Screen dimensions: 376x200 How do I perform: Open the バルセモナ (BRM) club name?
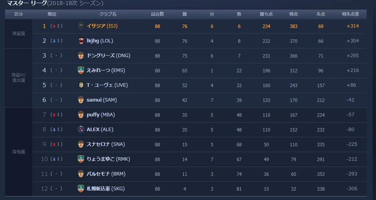(x=106, y=174)
